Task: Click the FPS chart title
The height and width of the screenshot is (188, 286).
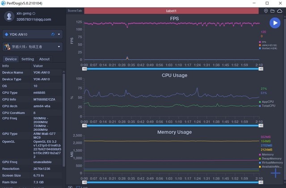Action: [x=174, y=19]
